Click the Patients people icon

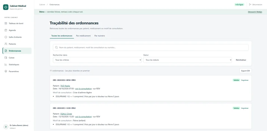point(6,44)
